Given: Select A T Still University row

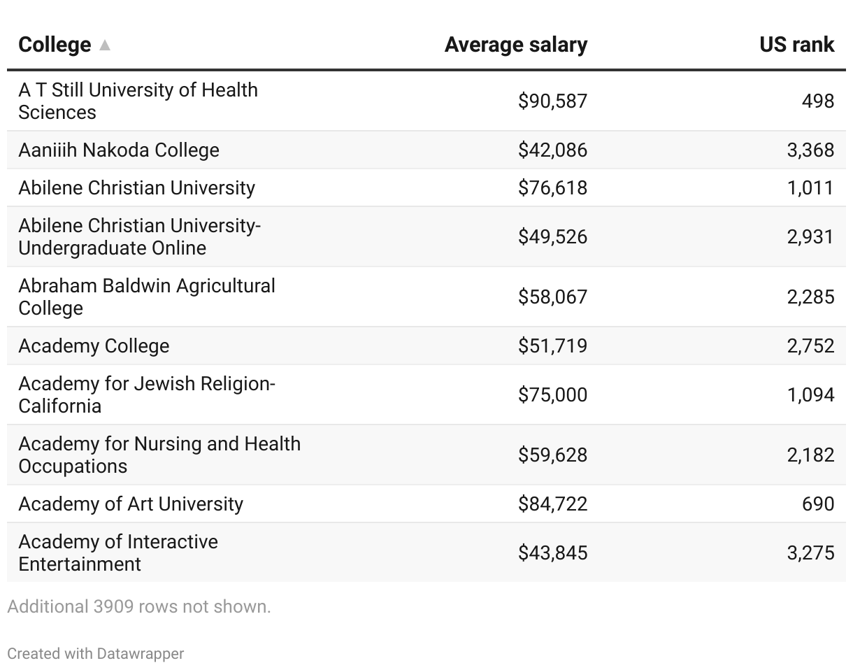Looking at the screenshot, I should (x=138, y=101).
